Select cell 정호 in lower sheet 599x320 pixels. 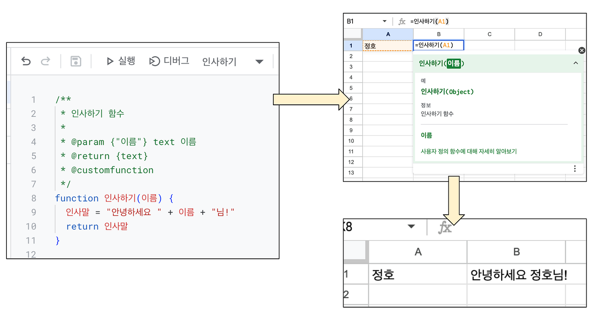[x=418, y=274]
